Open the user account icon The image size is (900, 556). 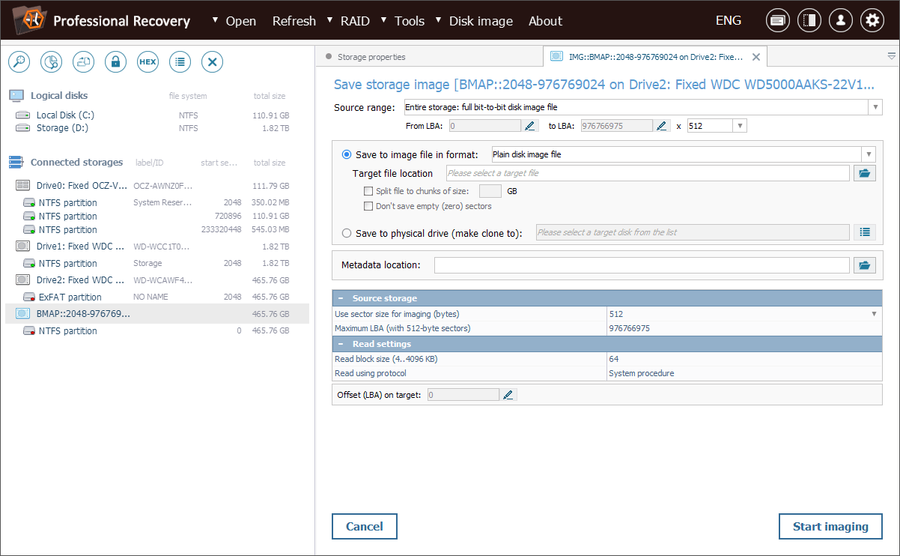840,20
